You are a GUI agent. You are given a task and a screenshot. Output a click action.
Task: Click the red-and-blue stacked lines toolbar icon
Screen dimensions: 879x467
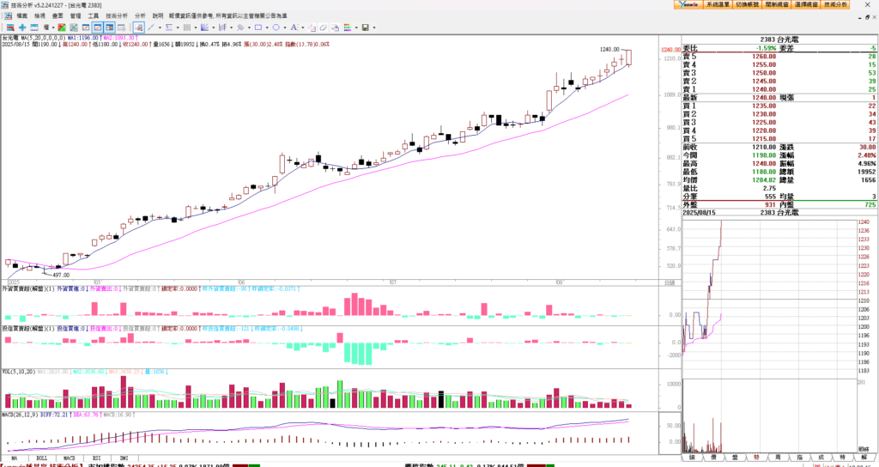tap(9, 27)
